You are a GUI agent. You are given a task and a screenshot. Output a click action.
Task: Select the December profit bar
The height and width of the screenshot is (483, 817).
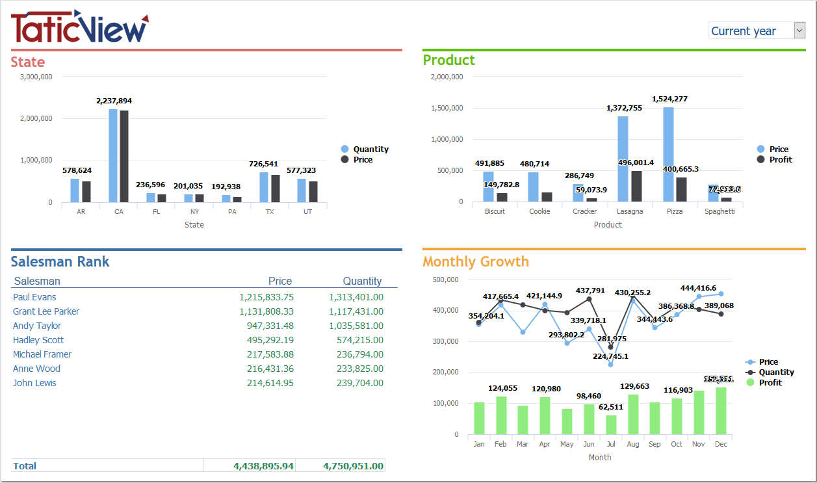click(x=721, y=411)
